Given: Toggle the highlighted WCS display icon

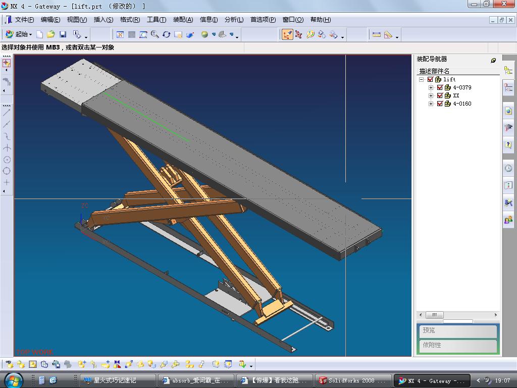Looking at the screenshot, I should point(287,35).
